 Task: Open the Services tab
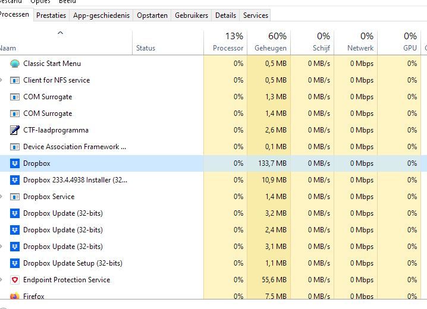click(x=255, y=15)
